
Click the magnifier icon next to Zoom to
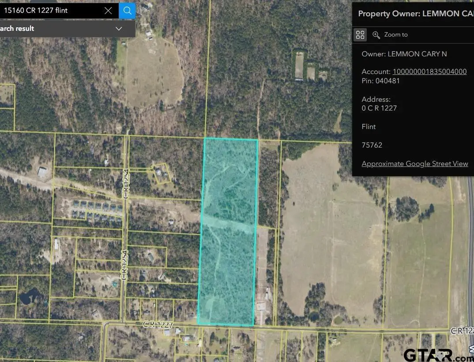click(376, 34)
